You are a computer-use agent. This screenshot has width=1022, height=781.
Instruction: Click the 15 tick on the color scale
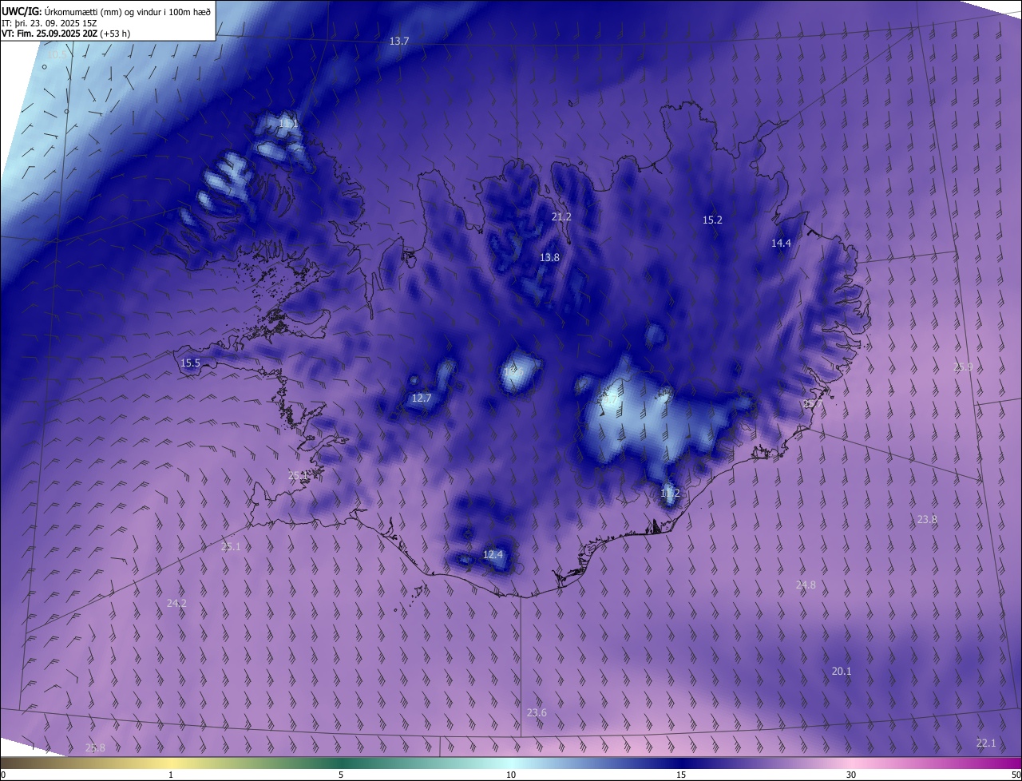681,775
